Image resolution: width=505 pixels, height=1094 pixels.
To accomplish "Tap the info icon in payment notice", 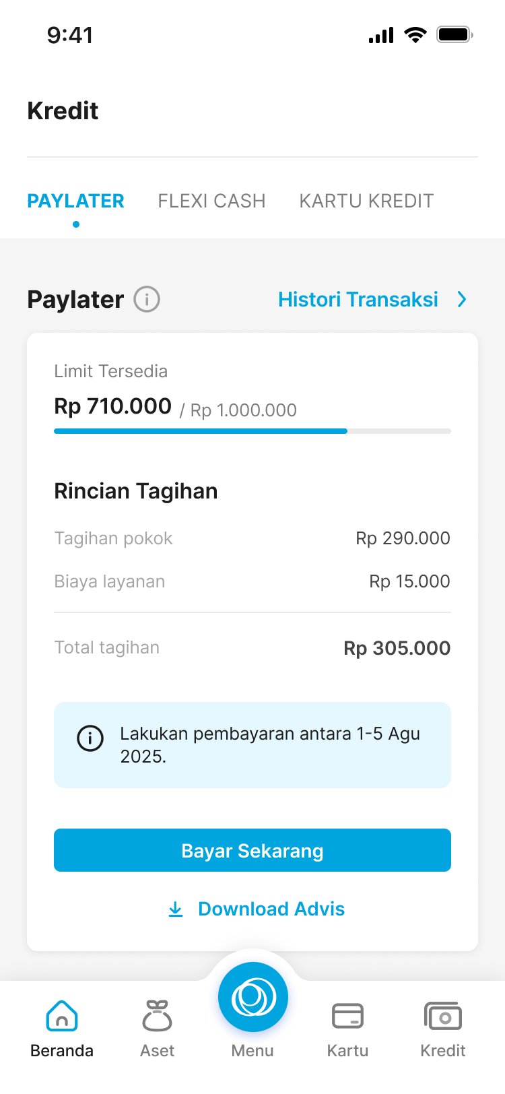I will coord(90,738).
